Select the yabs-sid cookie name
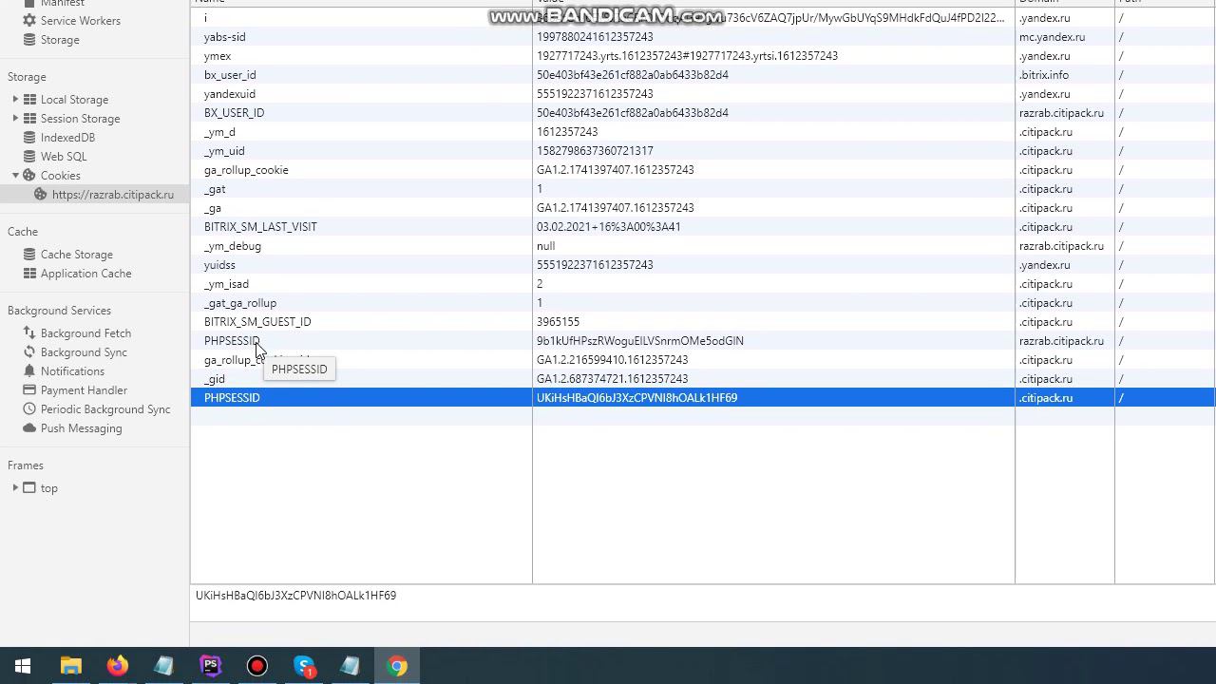The width and height of the screenshot is (1216, 684). coord(224,36)
